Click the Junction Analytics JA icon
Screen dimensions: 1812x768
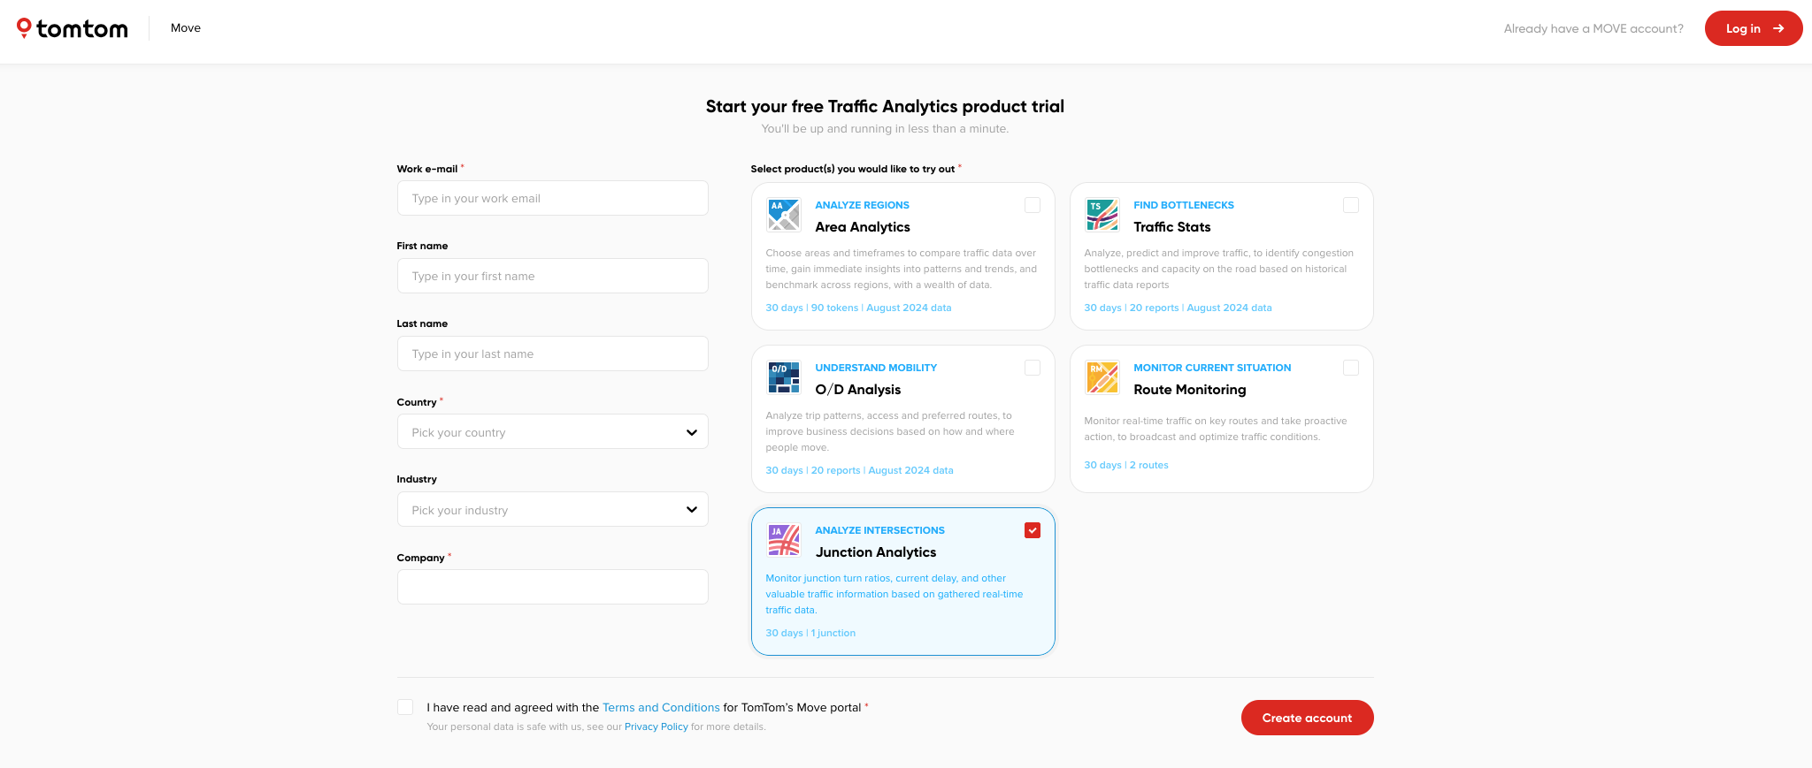(x=784, y=540)
